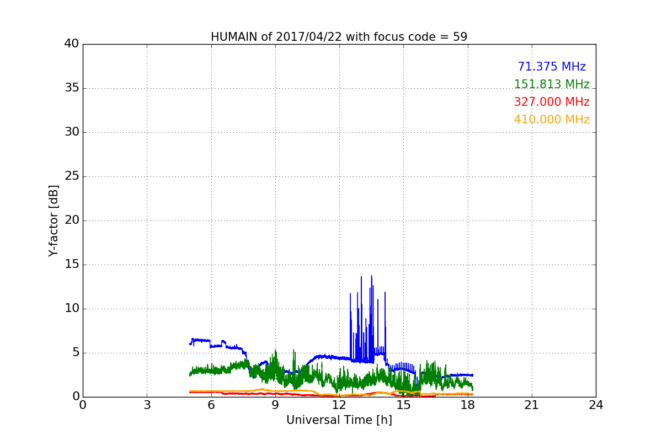The height and width of the screenshot is (441, 662).
Task: Click the y-axis tick label 5
Action: pos(75,353)
